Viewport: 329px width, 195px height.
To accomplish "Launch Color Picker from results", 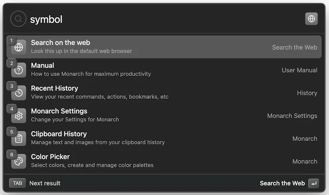I will click(163, 161).
